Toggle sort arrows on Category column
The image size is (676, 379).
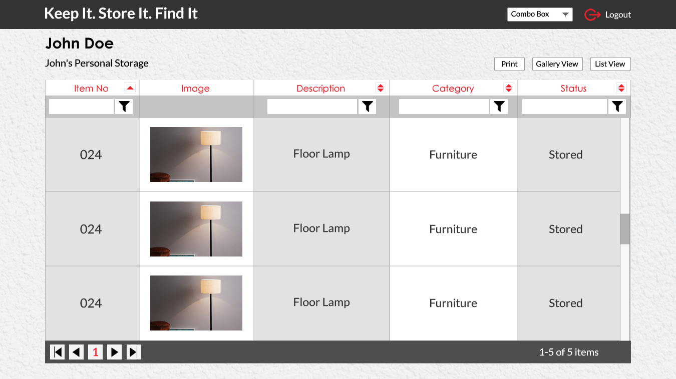click(509, 88)
